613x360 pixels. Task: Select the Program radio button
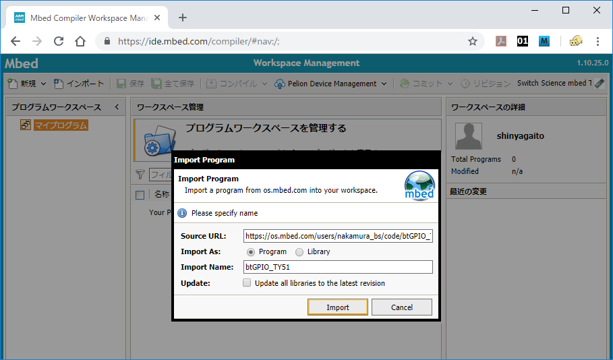251,251
